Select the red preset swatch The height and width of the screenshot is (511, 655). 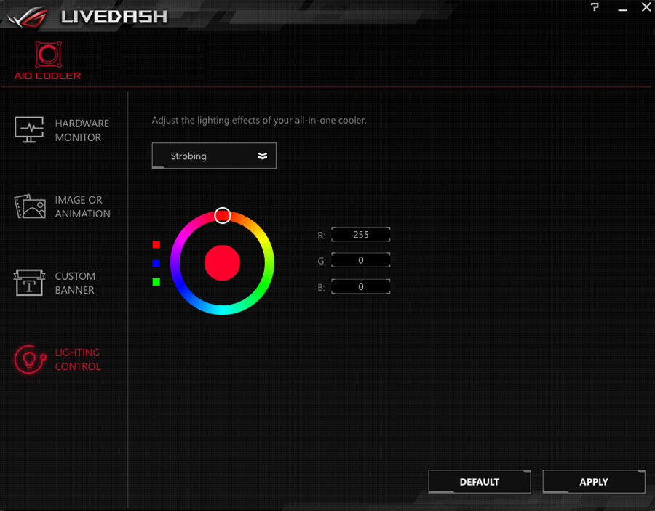(x=156, y=244)
